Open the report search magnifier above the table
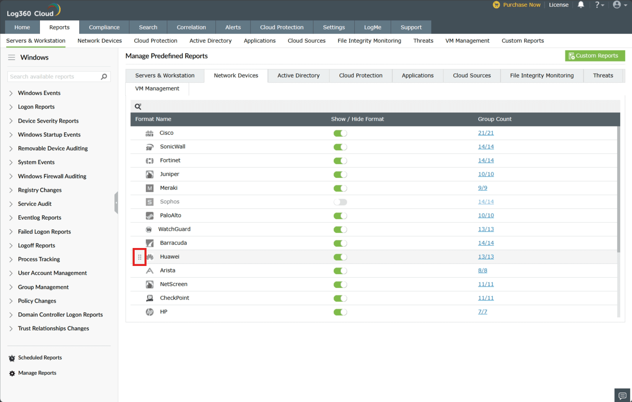Image resolution: width=632 pixels, height=402 pixels. (138, 106)
